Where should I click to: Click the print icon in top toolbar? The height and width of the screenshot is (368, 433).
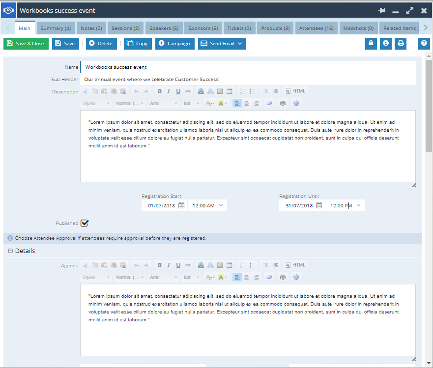(401, 43)
